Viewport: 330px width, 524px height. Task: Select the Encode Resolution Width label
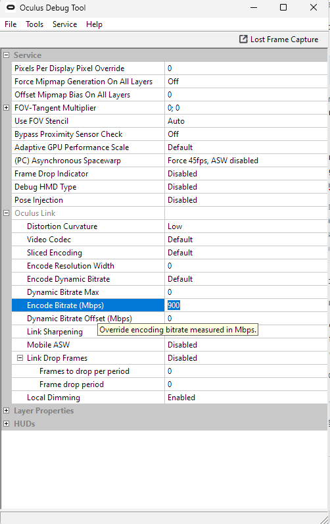point(70,266)
